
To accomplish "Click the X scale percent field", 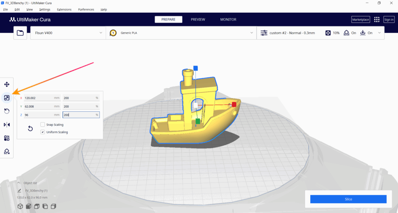I will pyautogui.click(x=81, y=98).
